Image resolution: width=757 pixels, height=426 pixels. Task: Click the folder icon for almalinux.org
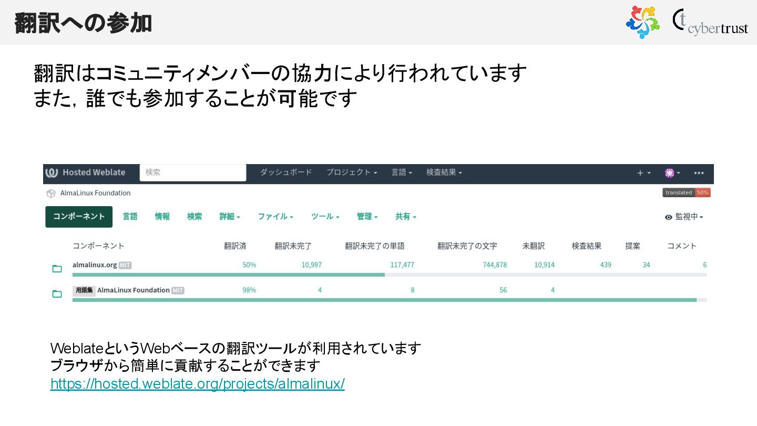point(57,269)
